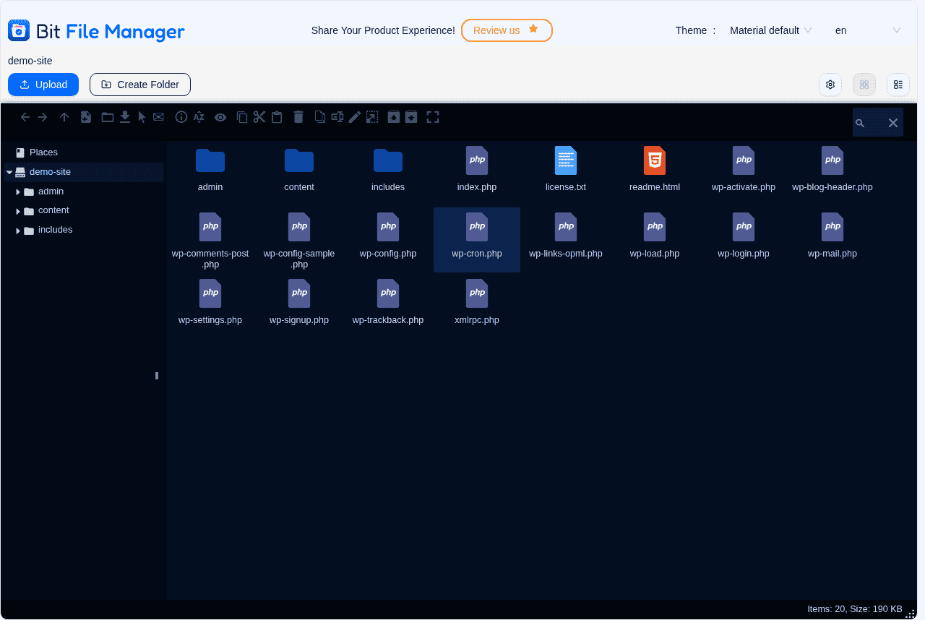Click the new file icon in toolbar
925x620 pixels.
pyautogui.click(x=86, y=117)
